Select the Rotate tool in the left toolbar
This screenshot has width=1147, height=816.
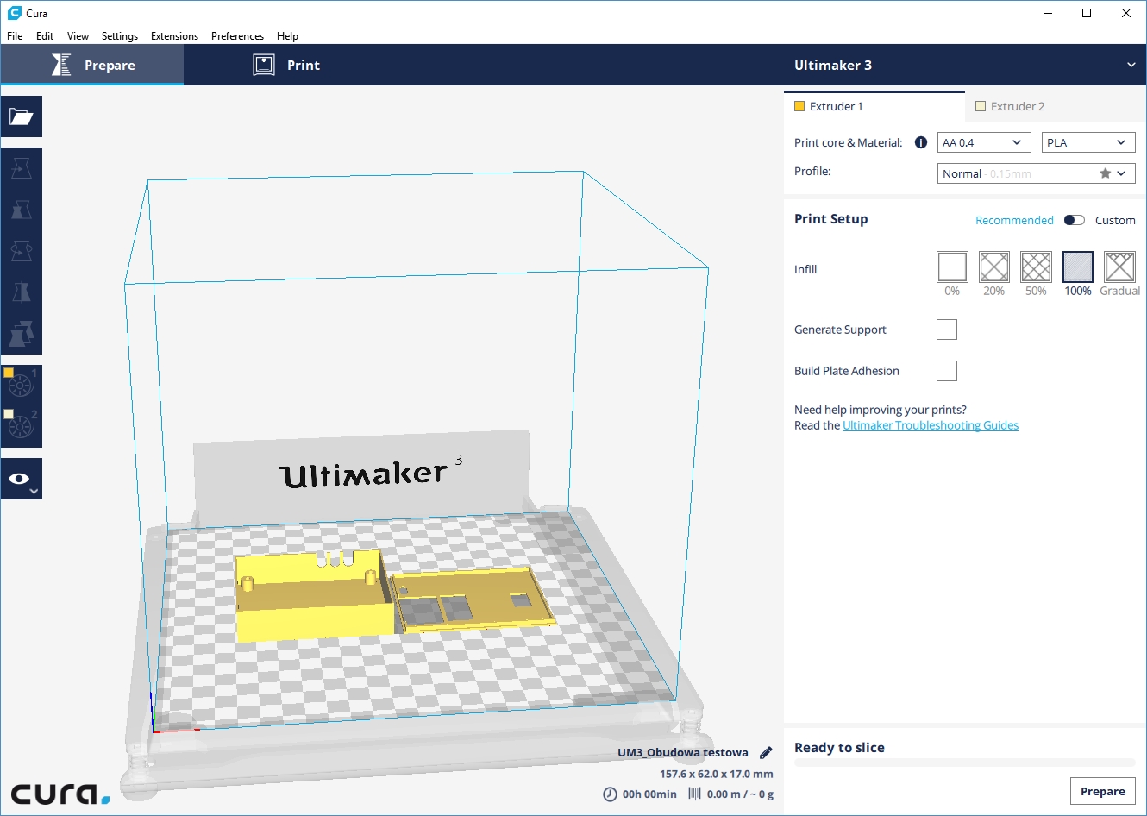(x=22, y=251)
